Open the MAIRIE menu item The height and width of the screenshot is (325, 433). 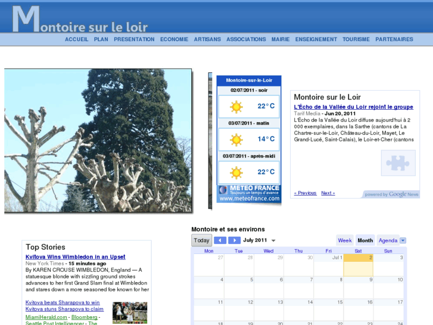pyautogui.click(x=281, y=39)
